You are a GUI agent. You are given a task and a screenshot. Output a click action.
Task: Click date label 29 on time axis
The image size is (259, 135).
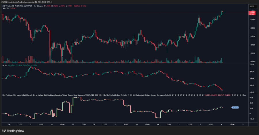tap(115, 124)
